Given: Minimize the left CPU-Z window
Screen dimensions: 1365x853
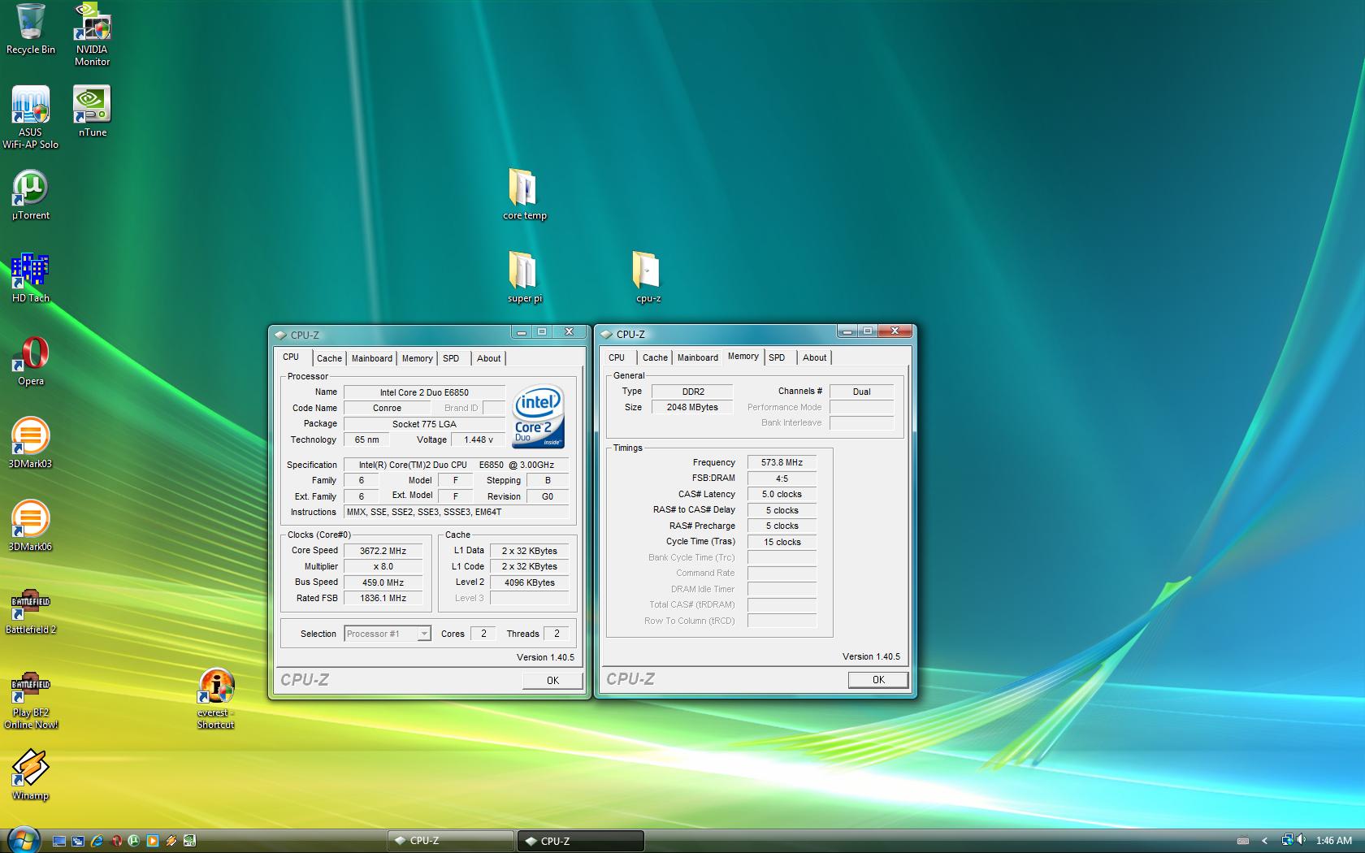Looking at the screenshot, I should [x=522, y=332].
